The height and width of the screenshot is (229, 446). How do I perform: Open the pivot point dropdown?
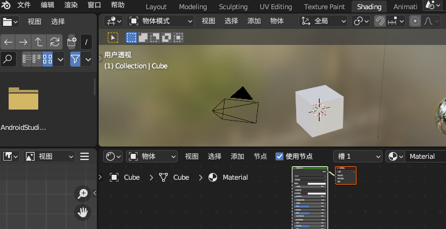click(x=361, y=21)
